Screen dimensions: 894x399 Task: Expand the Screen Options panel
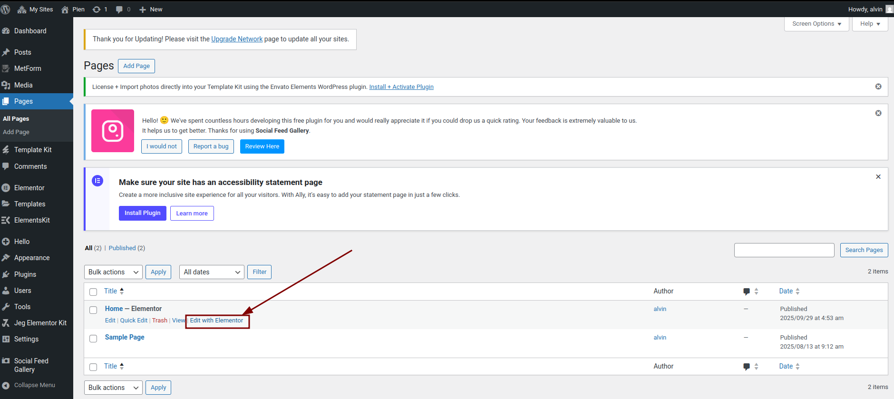pyautogui.click(x=816, y=24)
